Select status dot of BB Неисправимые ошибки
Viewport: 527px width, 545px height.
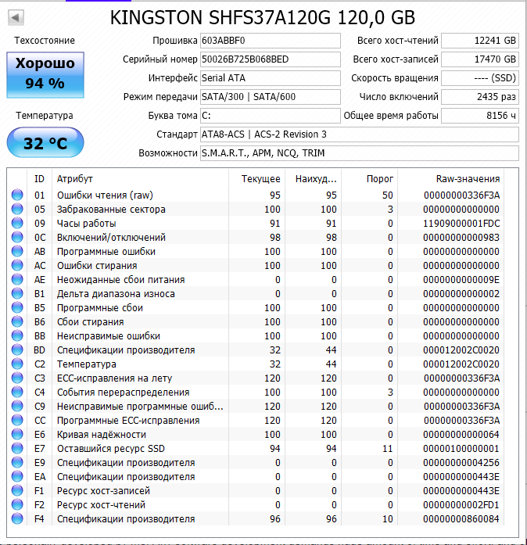tap(17, 335)
